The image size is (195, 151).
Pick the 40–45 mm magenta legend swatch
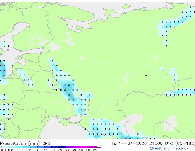83,147
